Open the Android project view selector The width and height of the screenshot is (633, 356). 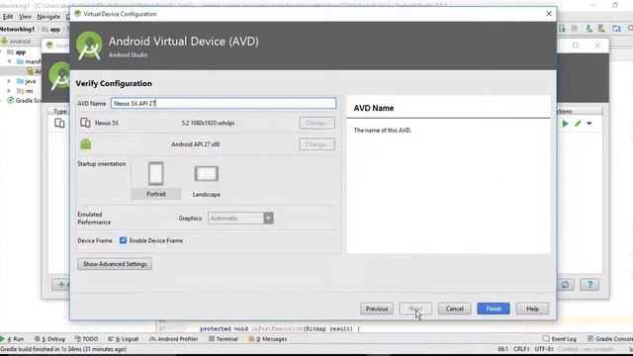click(16, 42)
